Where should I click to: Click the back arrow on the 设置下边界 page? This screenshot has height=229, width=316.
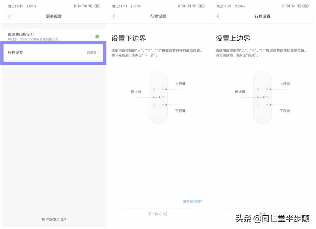point(113,16)
